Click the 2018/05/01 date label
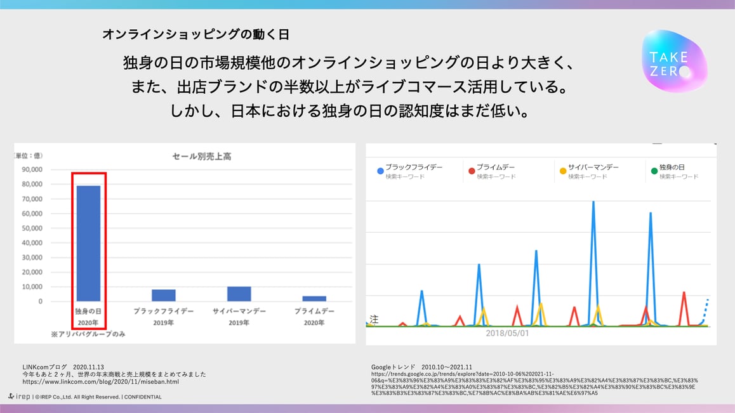The image size is (735, 413). [x=507, y=333]
